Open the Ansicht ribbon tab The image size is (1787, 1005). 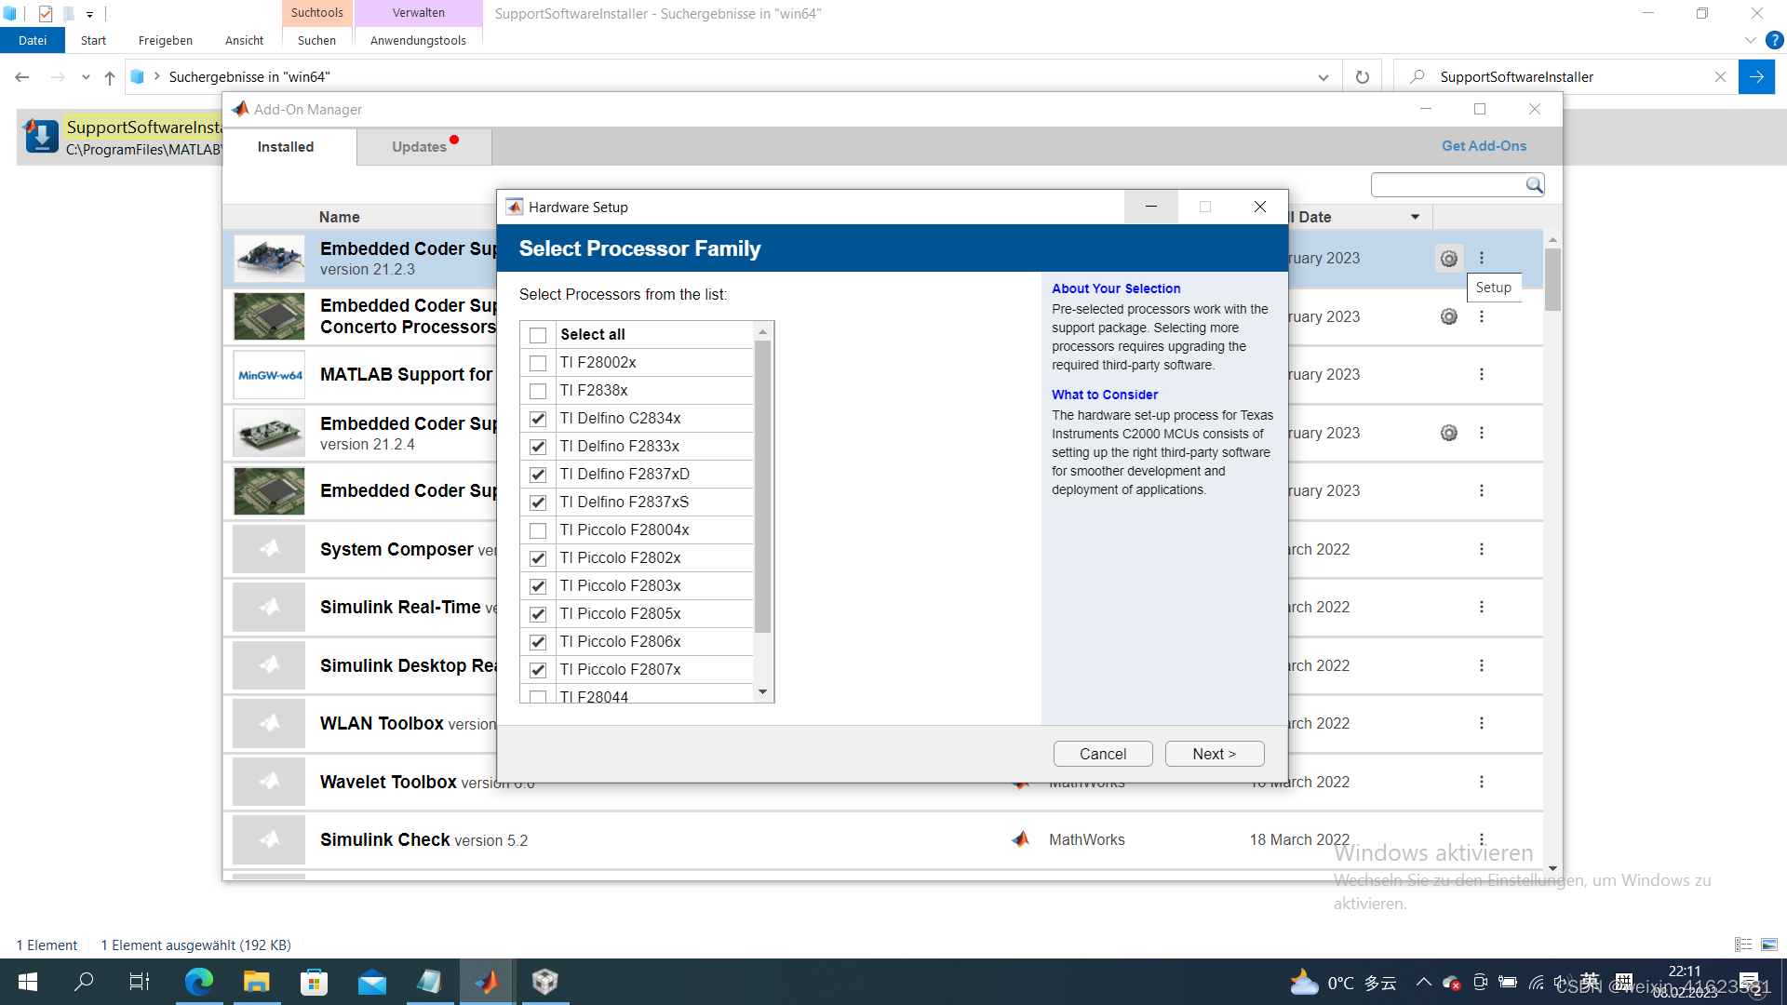pos(244,40)
